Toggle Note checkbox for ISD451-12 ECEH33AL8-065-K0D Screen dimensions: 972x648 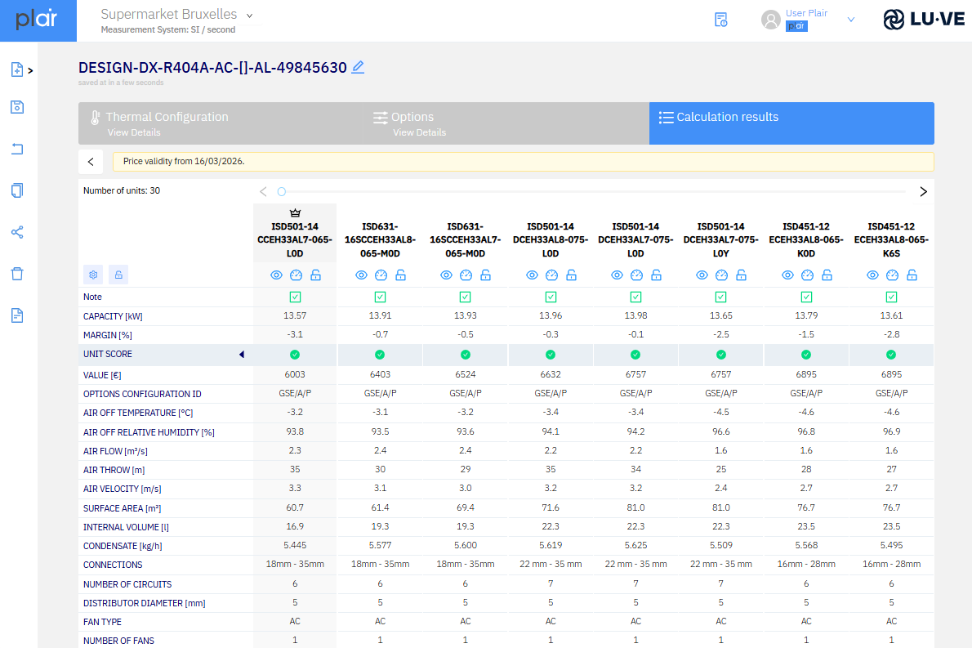[x=806, y=297]
